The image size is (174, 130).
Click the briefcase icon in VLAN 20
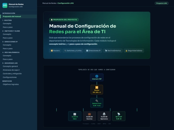[90, 114]
